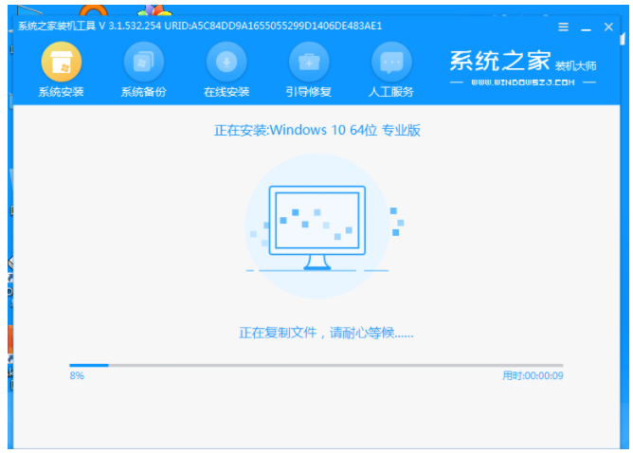Choose the 引导修复 toolbox icon
The width and height of the screenshot is (633, 453).
click(x=309, y=62)
